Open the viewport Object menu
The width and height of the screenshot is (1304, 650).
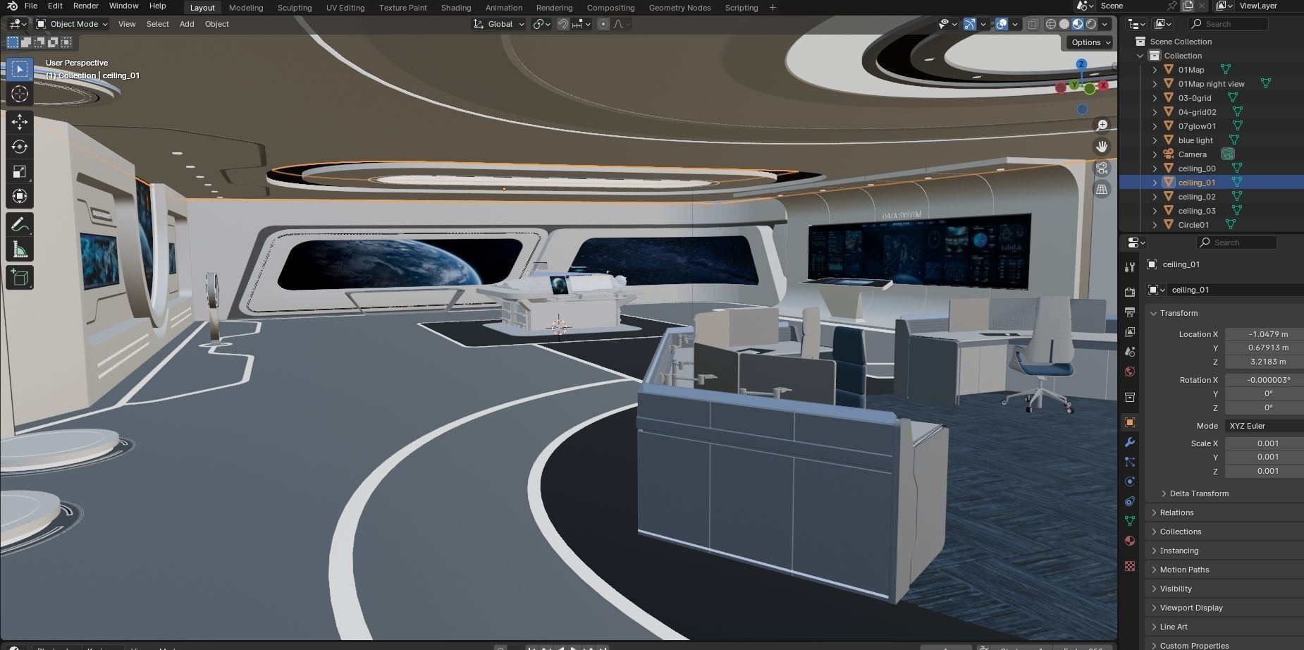click(x=216, y=24)
